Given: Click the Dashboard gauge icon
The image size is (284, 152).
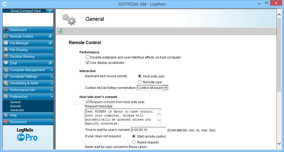Looking at the screenshot, I should [x=6, y=30].
